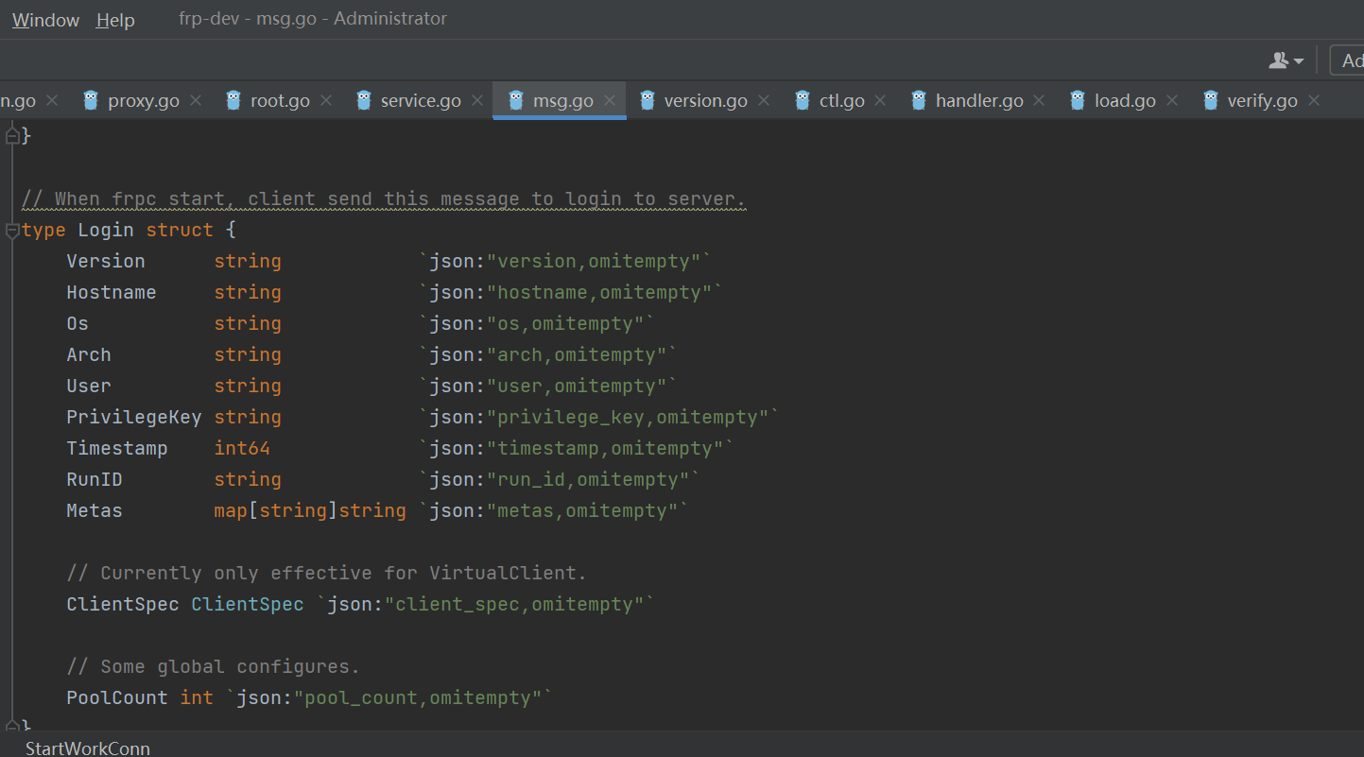Click the RunID field name
This screenshot has width=1364, height=757.
(95, 480)
